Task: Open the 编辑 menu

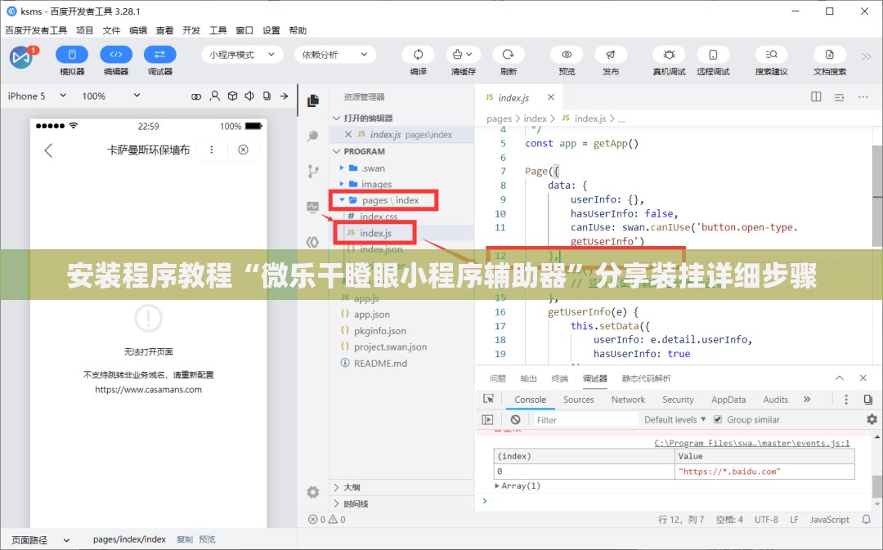Action: [x=138, y=30]
